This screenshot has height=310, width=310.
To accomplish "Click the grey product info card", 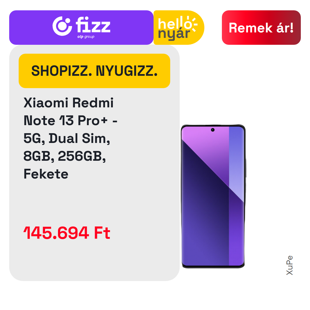I will (x=94, y=163).
